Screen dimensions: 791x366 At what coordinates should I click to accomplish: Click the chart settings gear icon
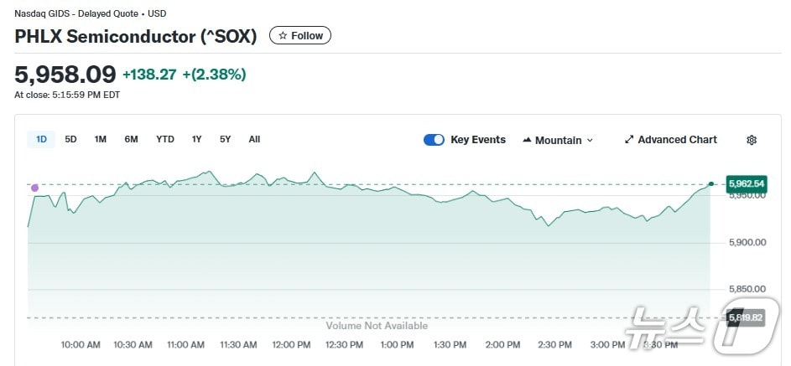(x=751, y=140)
